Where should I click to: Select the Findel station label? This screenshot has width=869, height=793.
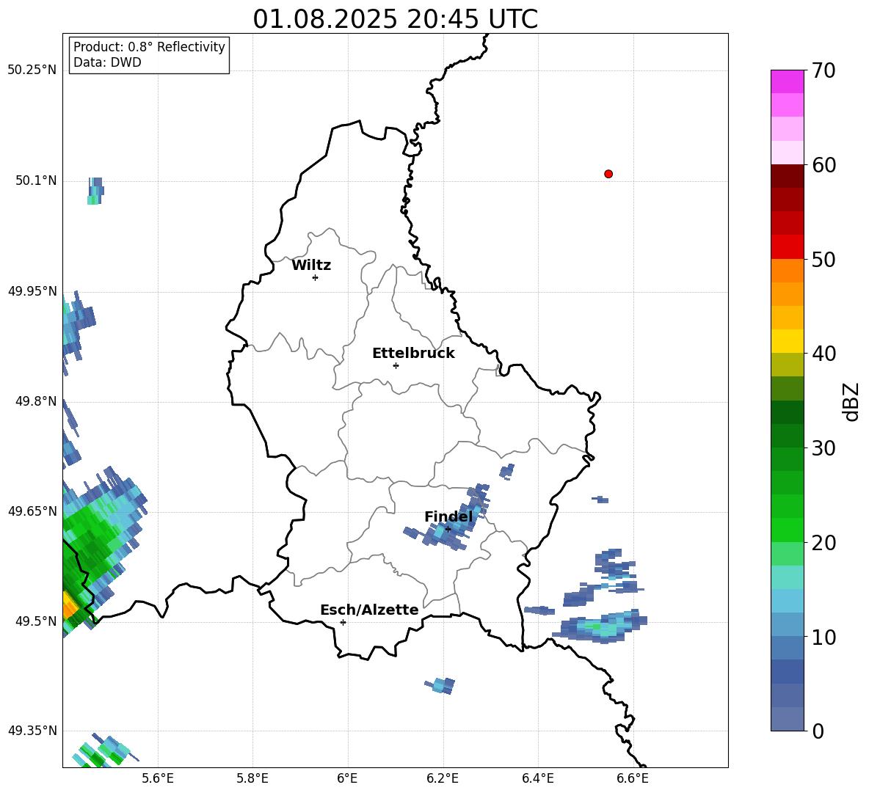pos(448,516)
